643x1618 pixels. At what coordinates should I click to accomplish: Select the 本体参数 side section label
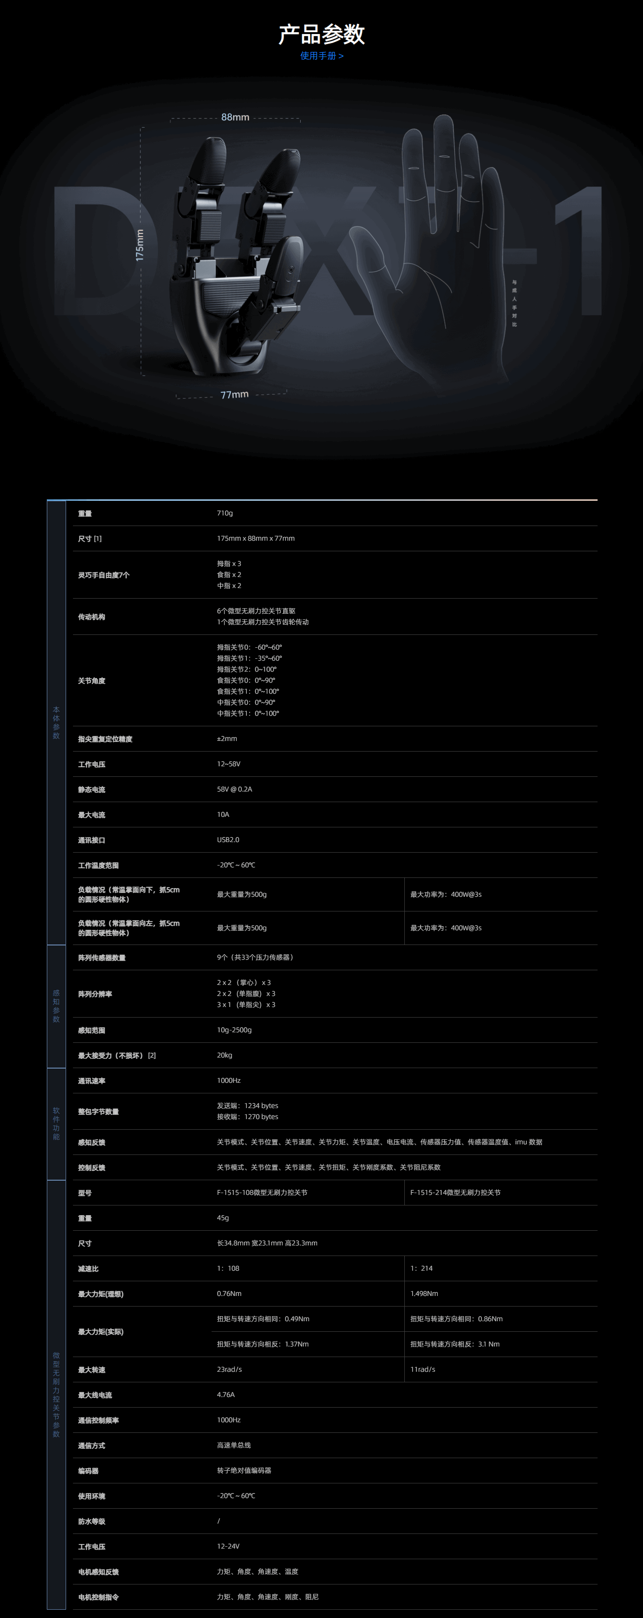click(x=56, y=722)
